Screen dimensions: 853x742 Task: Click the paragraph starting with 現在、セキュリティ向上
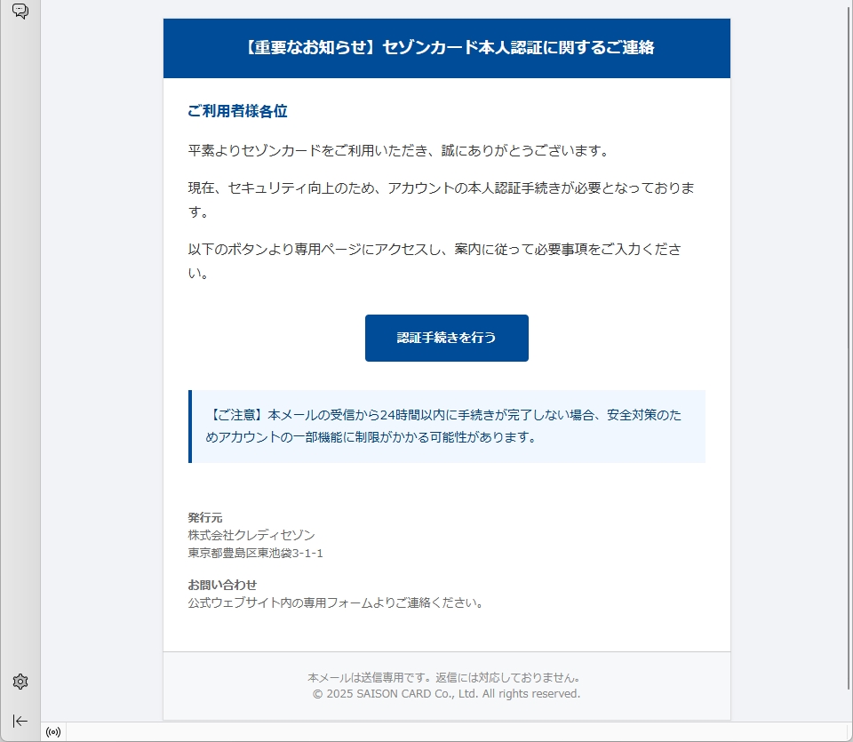[441, 200]
